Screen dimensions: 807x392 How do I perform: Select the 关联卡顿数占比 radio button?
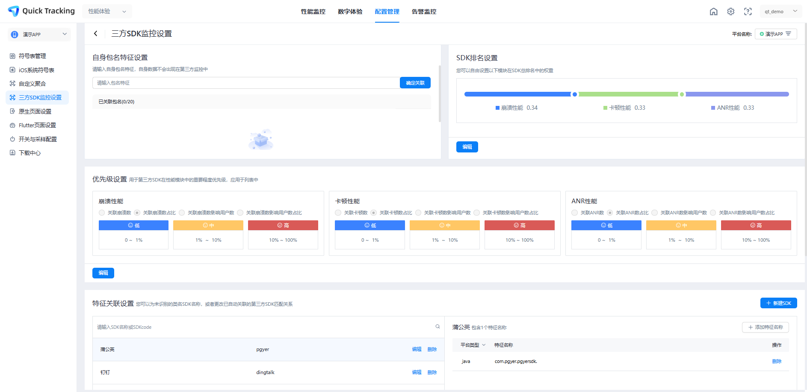(x=373, y=213)
